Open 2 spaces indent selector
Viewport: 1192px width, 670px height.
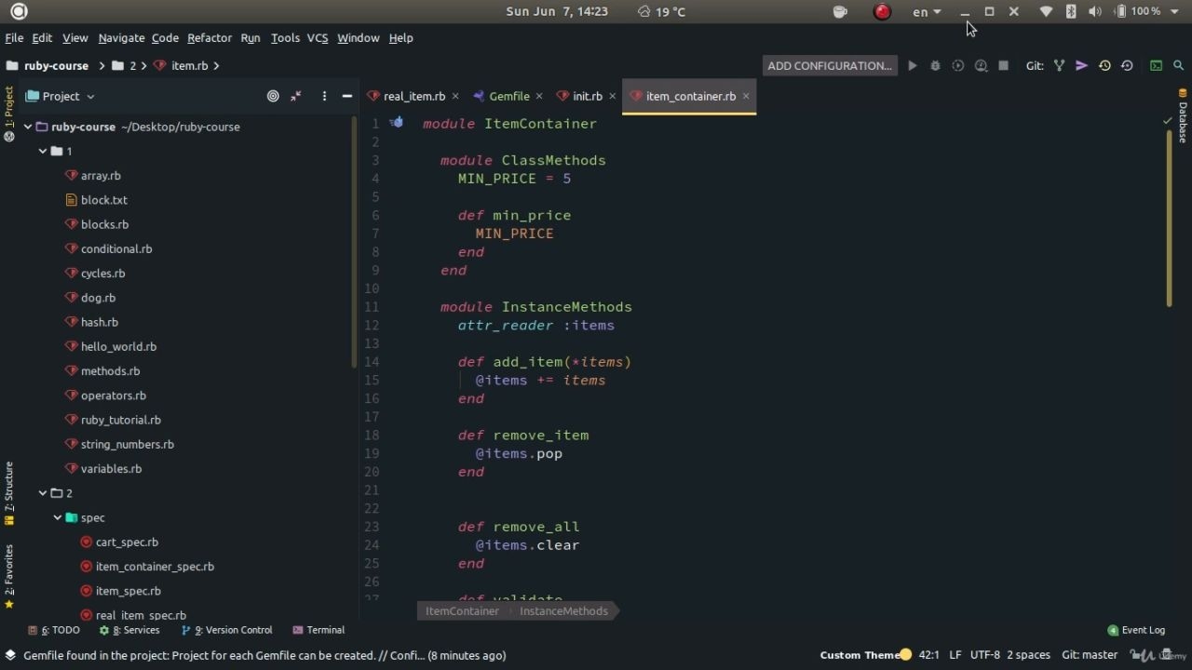click(x=1028, y=655)
